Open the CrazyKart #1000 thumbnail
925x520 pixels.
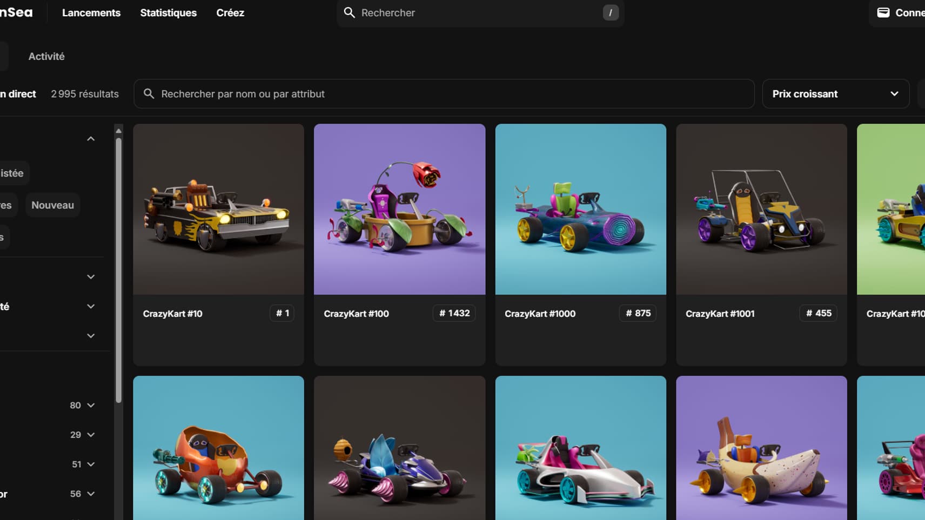580,210
